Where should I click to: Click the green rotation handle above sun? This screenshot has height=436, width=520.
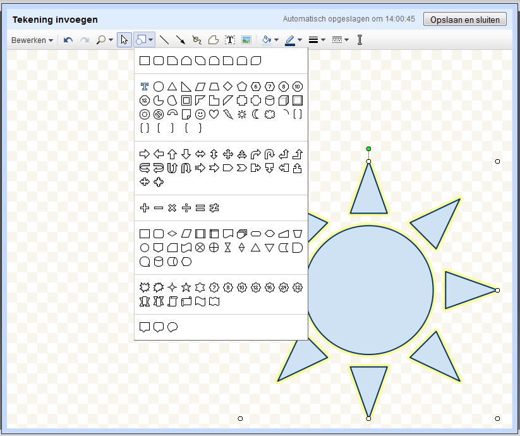pos(368,149)
